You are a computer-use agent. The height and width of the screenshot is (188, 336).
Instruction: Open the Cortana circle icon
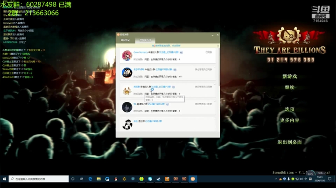73,179
